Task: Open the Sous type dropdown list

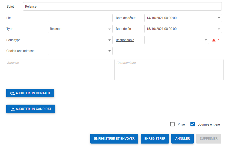Action: point(109,40)
